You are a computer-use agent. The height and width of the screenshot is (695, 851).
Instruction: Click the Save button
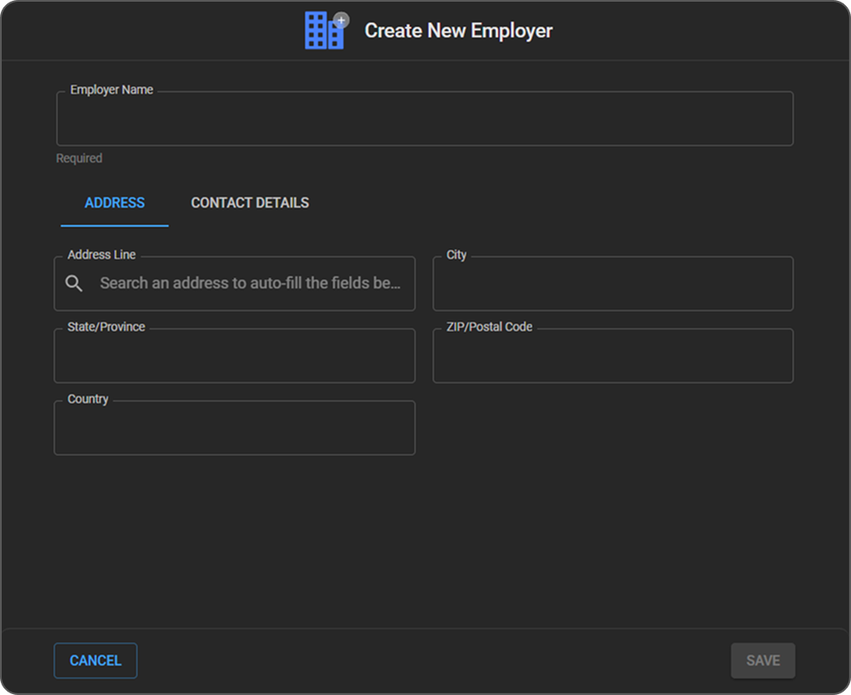pos(763,660)
